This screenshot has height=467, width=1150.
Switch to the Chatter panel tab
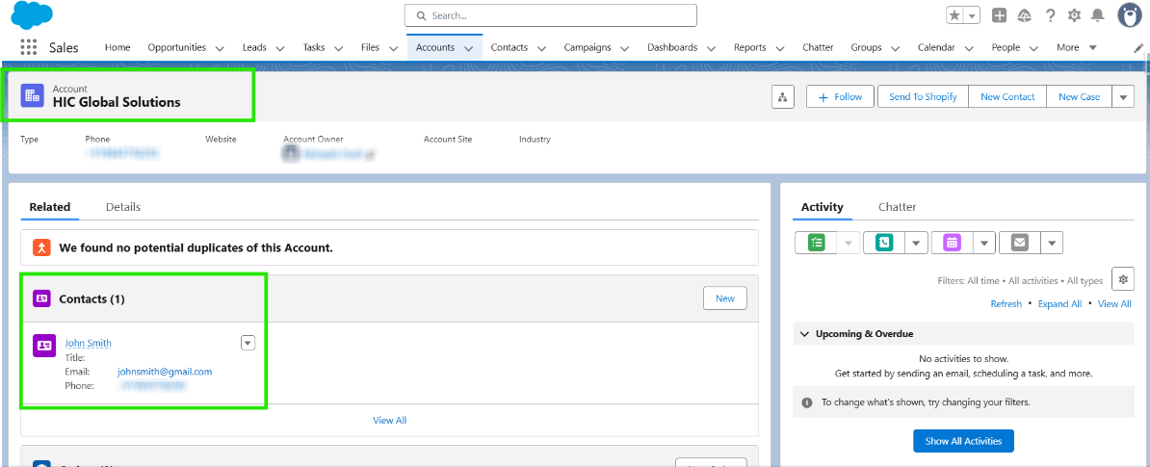pos(898,207)
